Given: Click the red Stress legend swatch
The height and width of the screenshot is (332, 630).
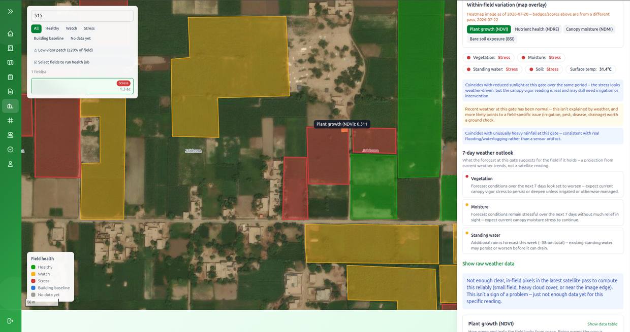Looking at the screenshot, I should (34, 281).
